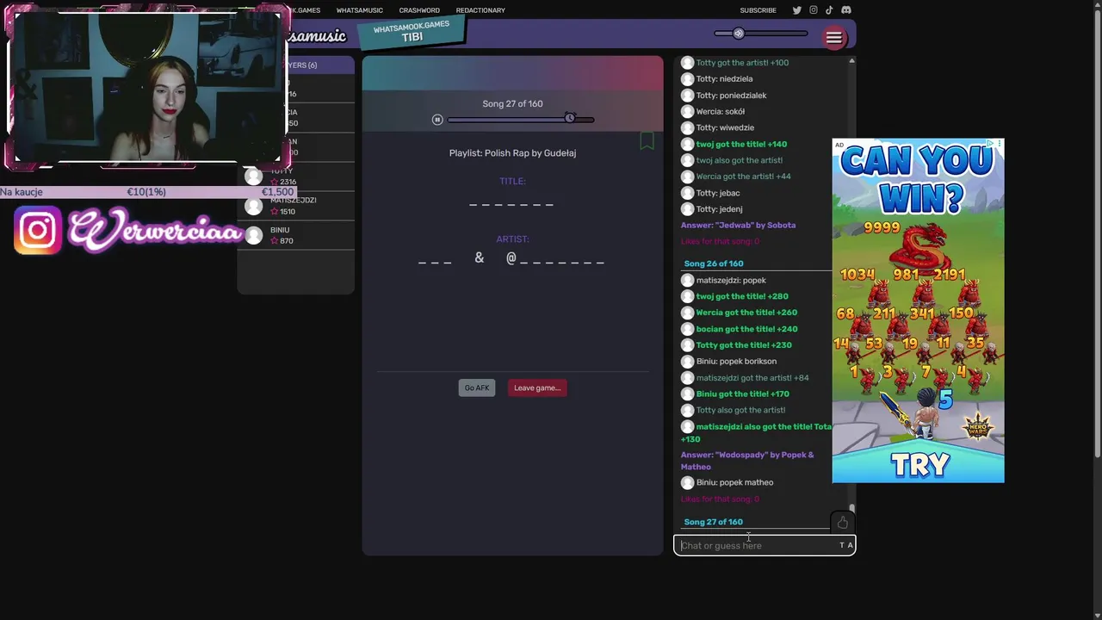Viewport: 1102px width, 620px height.
Task: Open the Twitter link in top bar
Action: tap(796, 10)
